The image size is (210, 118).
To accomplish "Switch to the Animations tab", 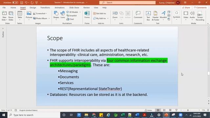I will tap(60, 8).
